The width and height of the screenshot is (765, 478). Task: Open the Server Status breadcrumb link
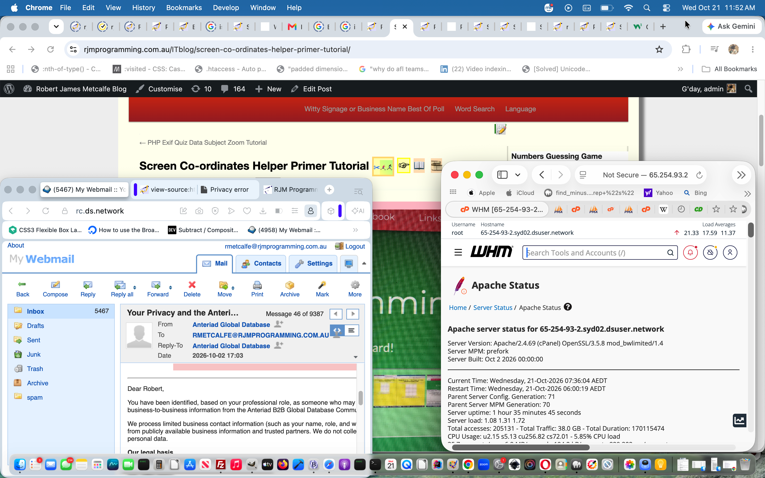click(492, 307)
